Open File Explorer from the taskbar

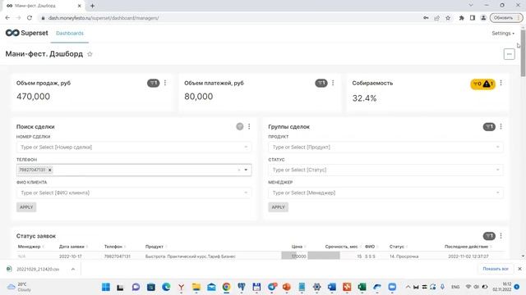(196, 287)
